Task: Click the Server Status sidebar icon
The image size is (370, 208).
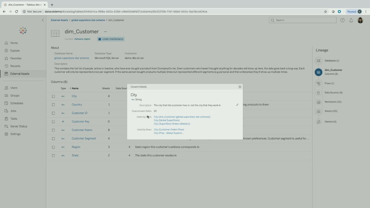Action: pos(6,126)
